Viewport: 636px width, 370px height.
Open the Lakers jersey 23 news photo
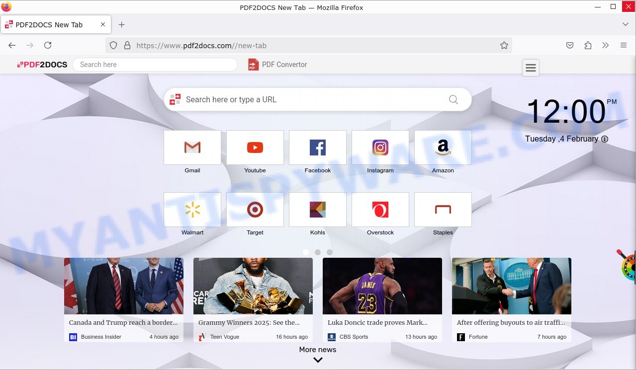coord(382,286)
